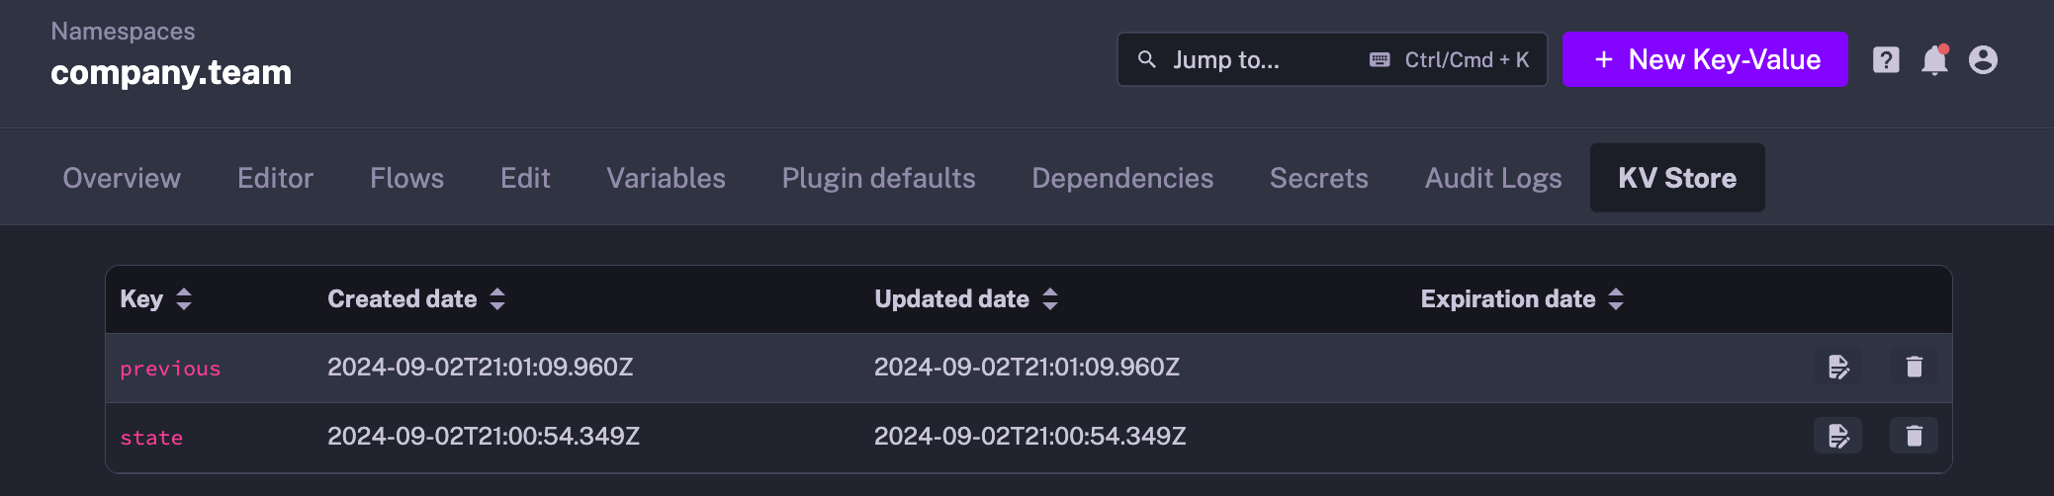Delete the 'previous' key entry
Viewport: 2054px width, 496px height.
point(1914,367)
